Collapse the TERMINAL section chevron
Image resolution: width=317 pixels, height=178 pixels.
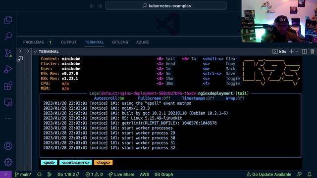[x=35, y=51]
